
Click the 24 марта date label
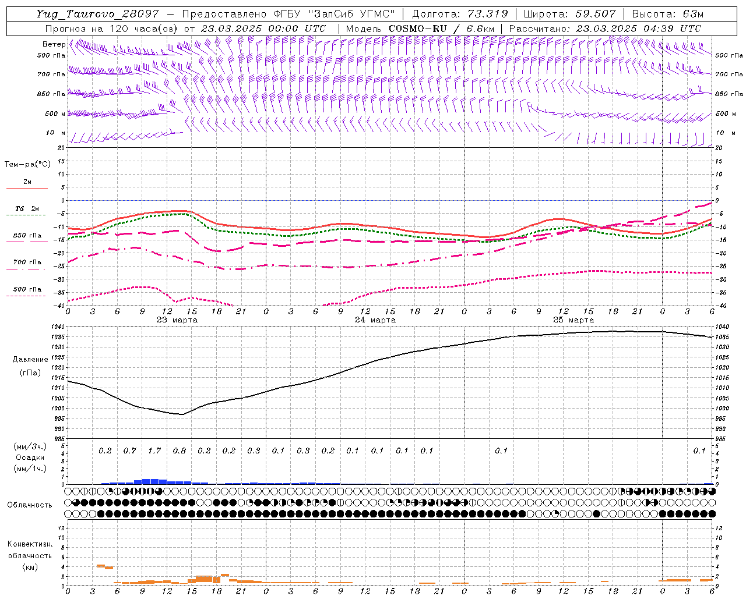click(x=375, y=320)
